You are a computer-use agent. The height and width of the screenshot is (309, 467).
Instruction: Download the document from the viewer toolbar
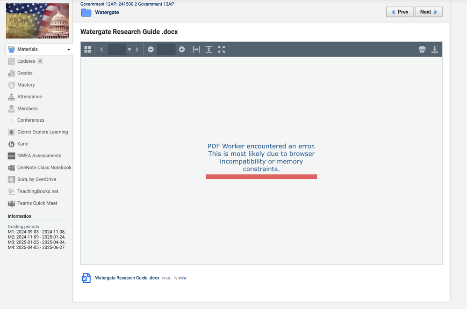tap(435, 49)
